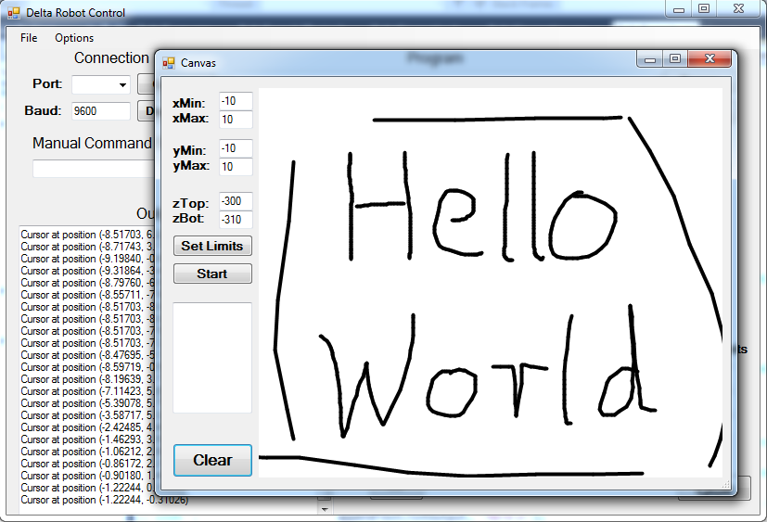Close the Delta Robot Control window

(738, 8)
